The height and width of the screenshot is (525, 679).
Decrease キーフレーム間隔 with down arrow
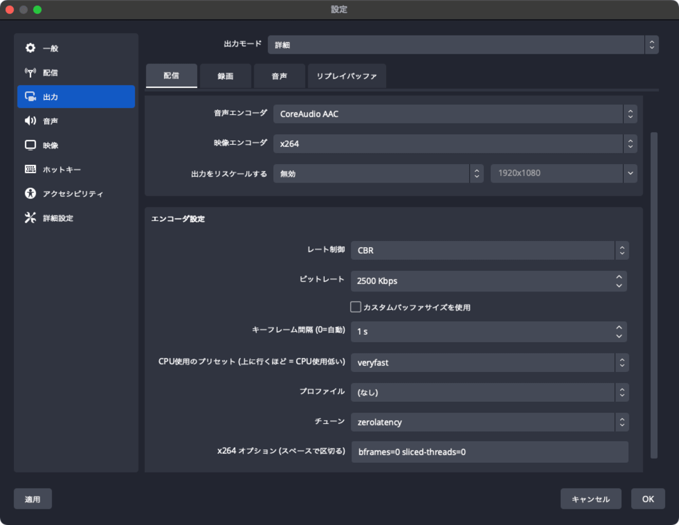coord(619,336)
